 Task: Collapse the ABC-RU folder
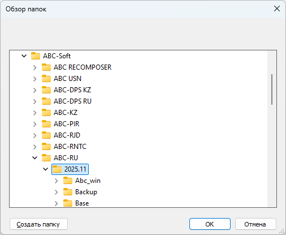(35, 158)
